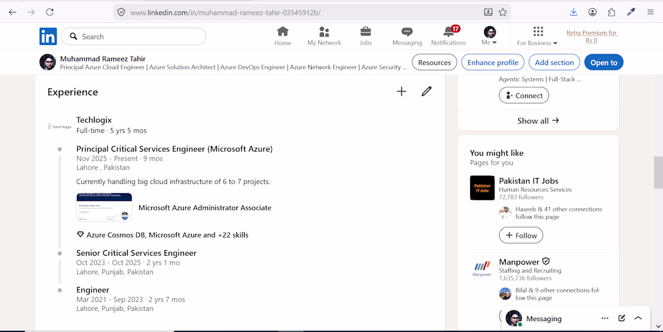The width and height of the screenshot is (663, 332).
Task: Click Principal Critical Services Engineer title
Action: (174, 149)
